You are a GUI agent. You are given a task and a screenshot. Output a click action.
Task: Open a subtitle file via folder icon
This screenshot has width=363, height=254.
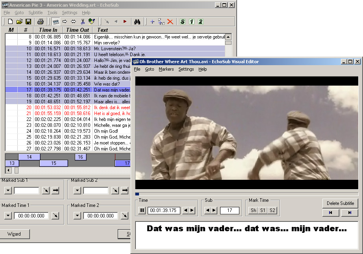(19, 22)
